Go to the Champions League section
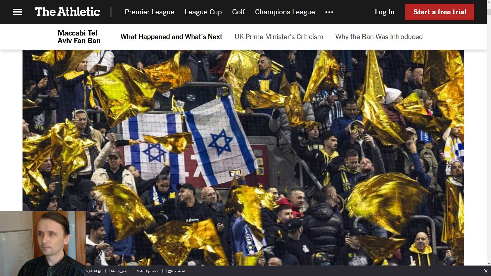This screenshot has width=491, height=276. tap(285, 12)
